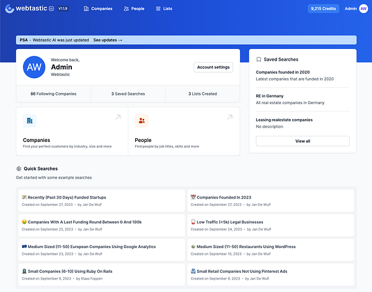The width and height of the screenshot is (372, 292).
Task: Click the train emoji beside Ruby On Rails
Action: [x=24, y=271]
